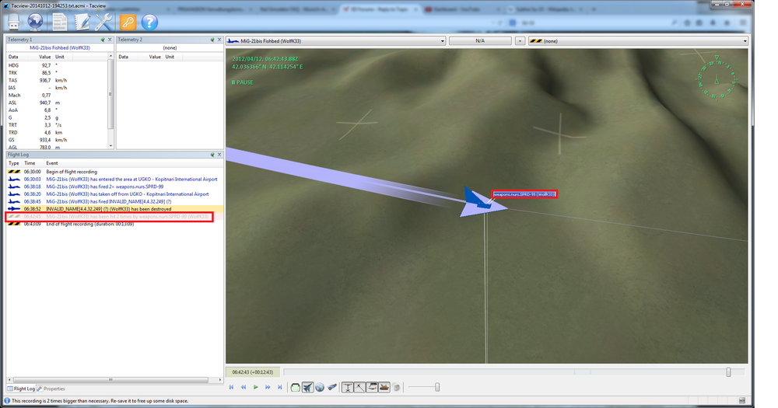
Task: Click the small icon at status bar right end
Action: tap(742, 400)
